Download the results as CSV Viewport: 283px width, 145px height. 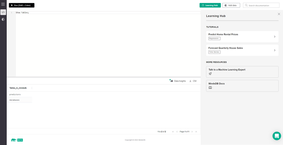(x=193, y=81)
